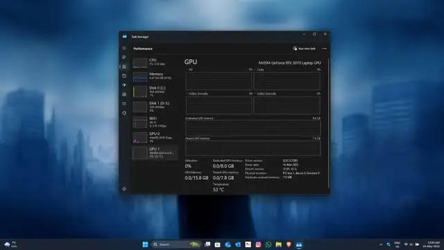Open the Users sidebar icon
Viewport: 444px width, 250px height.
point(124,94)
